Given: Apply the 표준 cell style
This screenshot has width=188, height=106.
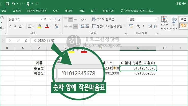Looking at the screenshot, I should point(183,19).
